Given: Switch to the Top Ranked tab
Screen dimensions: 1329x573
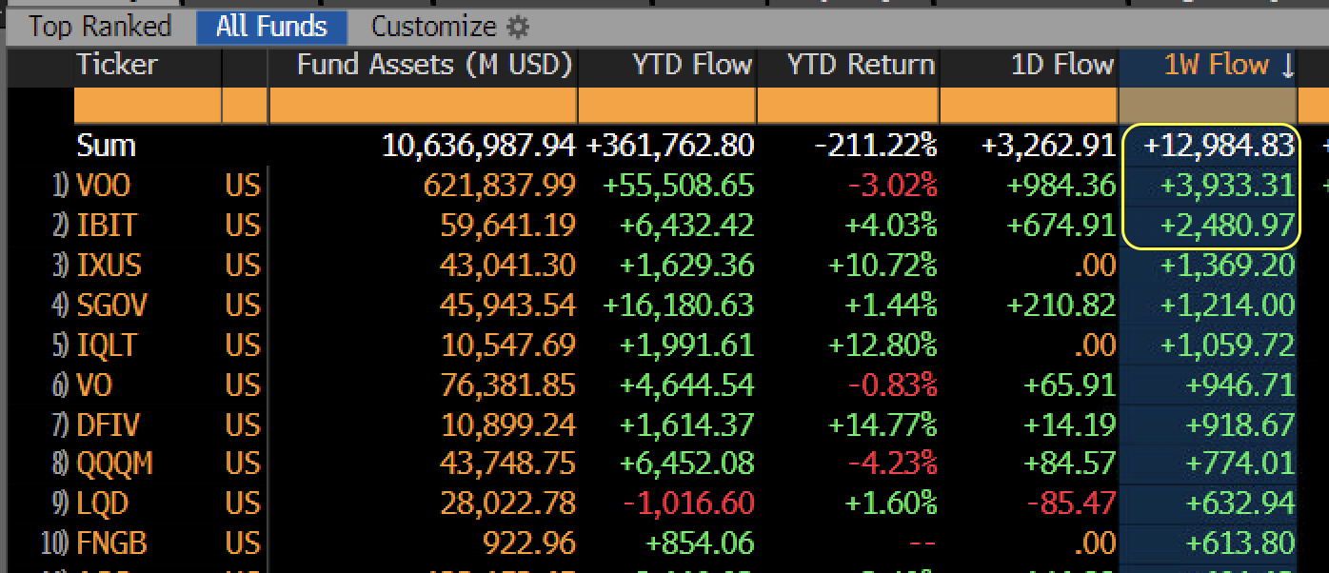Looking at the screenshot, I should [x=99, y=27].
